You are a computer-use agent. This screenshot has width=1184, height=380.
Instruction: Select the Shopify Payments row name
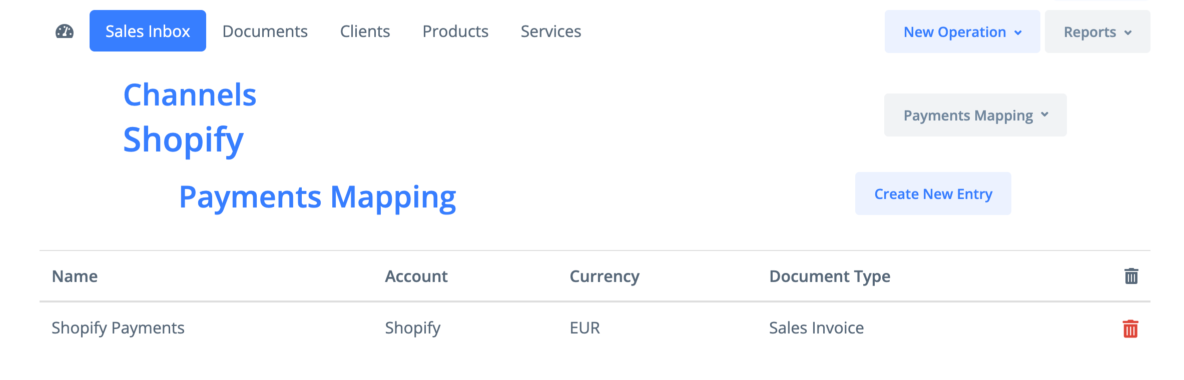pyautogui.click(x=118, y=328)
